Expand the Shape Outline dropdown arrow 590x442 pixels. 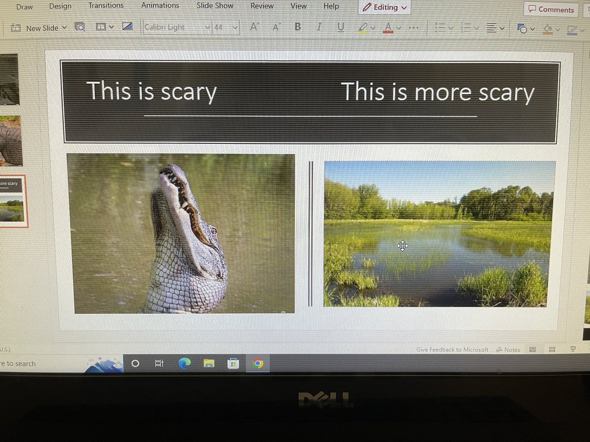pyautogui.click(x=581, y=30)
